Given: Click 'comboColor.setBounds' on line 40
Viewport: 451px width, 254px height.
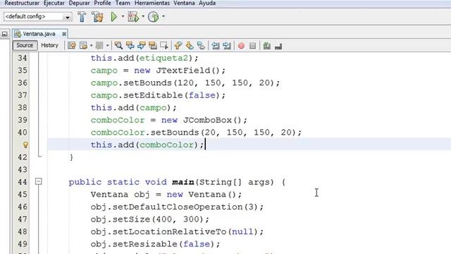Looking at the screenshot, I should tap(144, 133).
